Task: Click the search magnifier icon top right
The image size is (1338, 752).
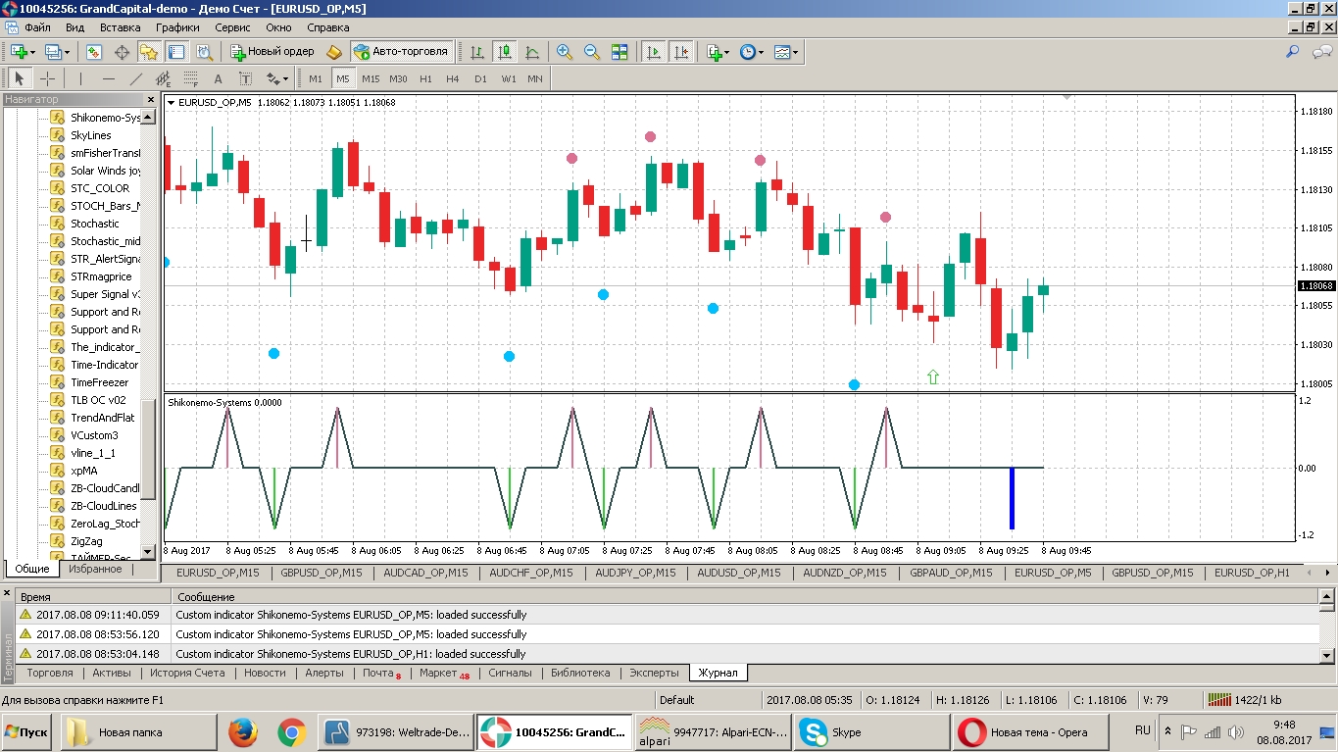Action: [1293, 52]
